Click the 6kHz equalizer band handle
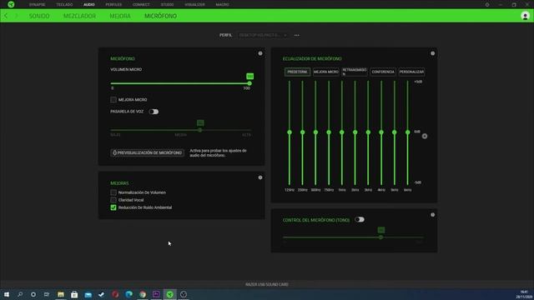Image resolution: width=534 pixels, height=300 pixels. [x=408, y=132]
